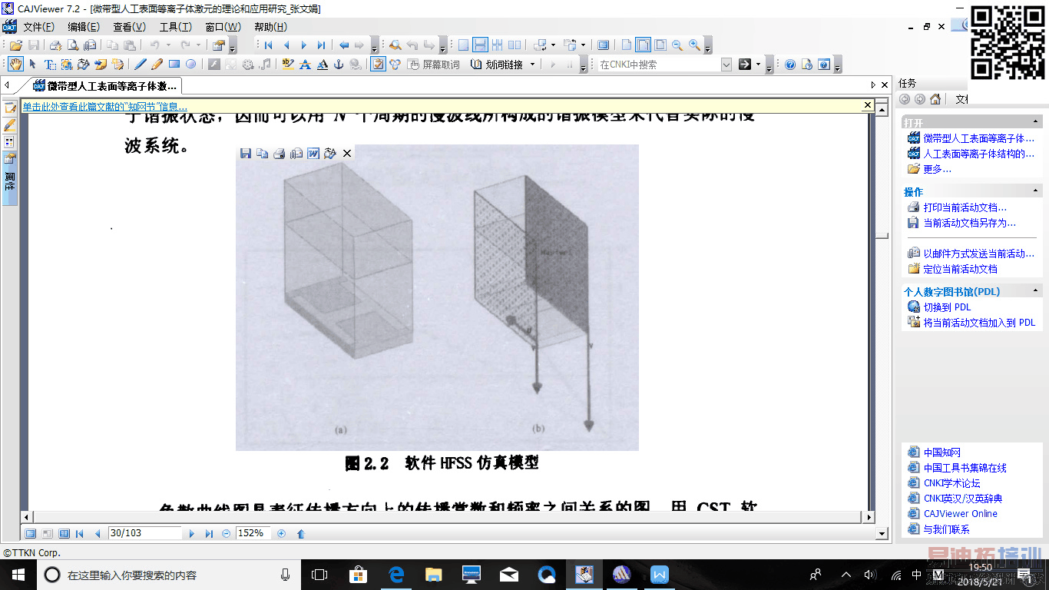Select the orange pencil annotation tool
The image size is (1049, 590).
157,65
